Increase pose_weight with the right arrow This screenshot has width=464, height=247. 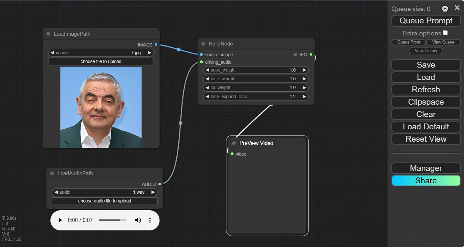pyautogui.click(x=304, y=70)
